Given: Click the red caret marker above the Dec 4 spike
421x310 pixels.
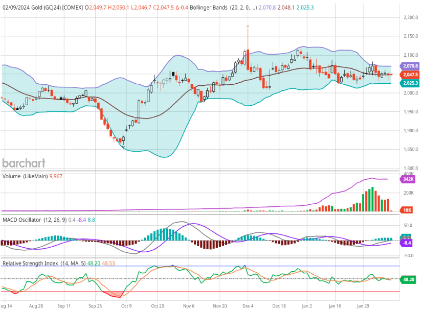Looking at the screenshot, I should 248,26.
